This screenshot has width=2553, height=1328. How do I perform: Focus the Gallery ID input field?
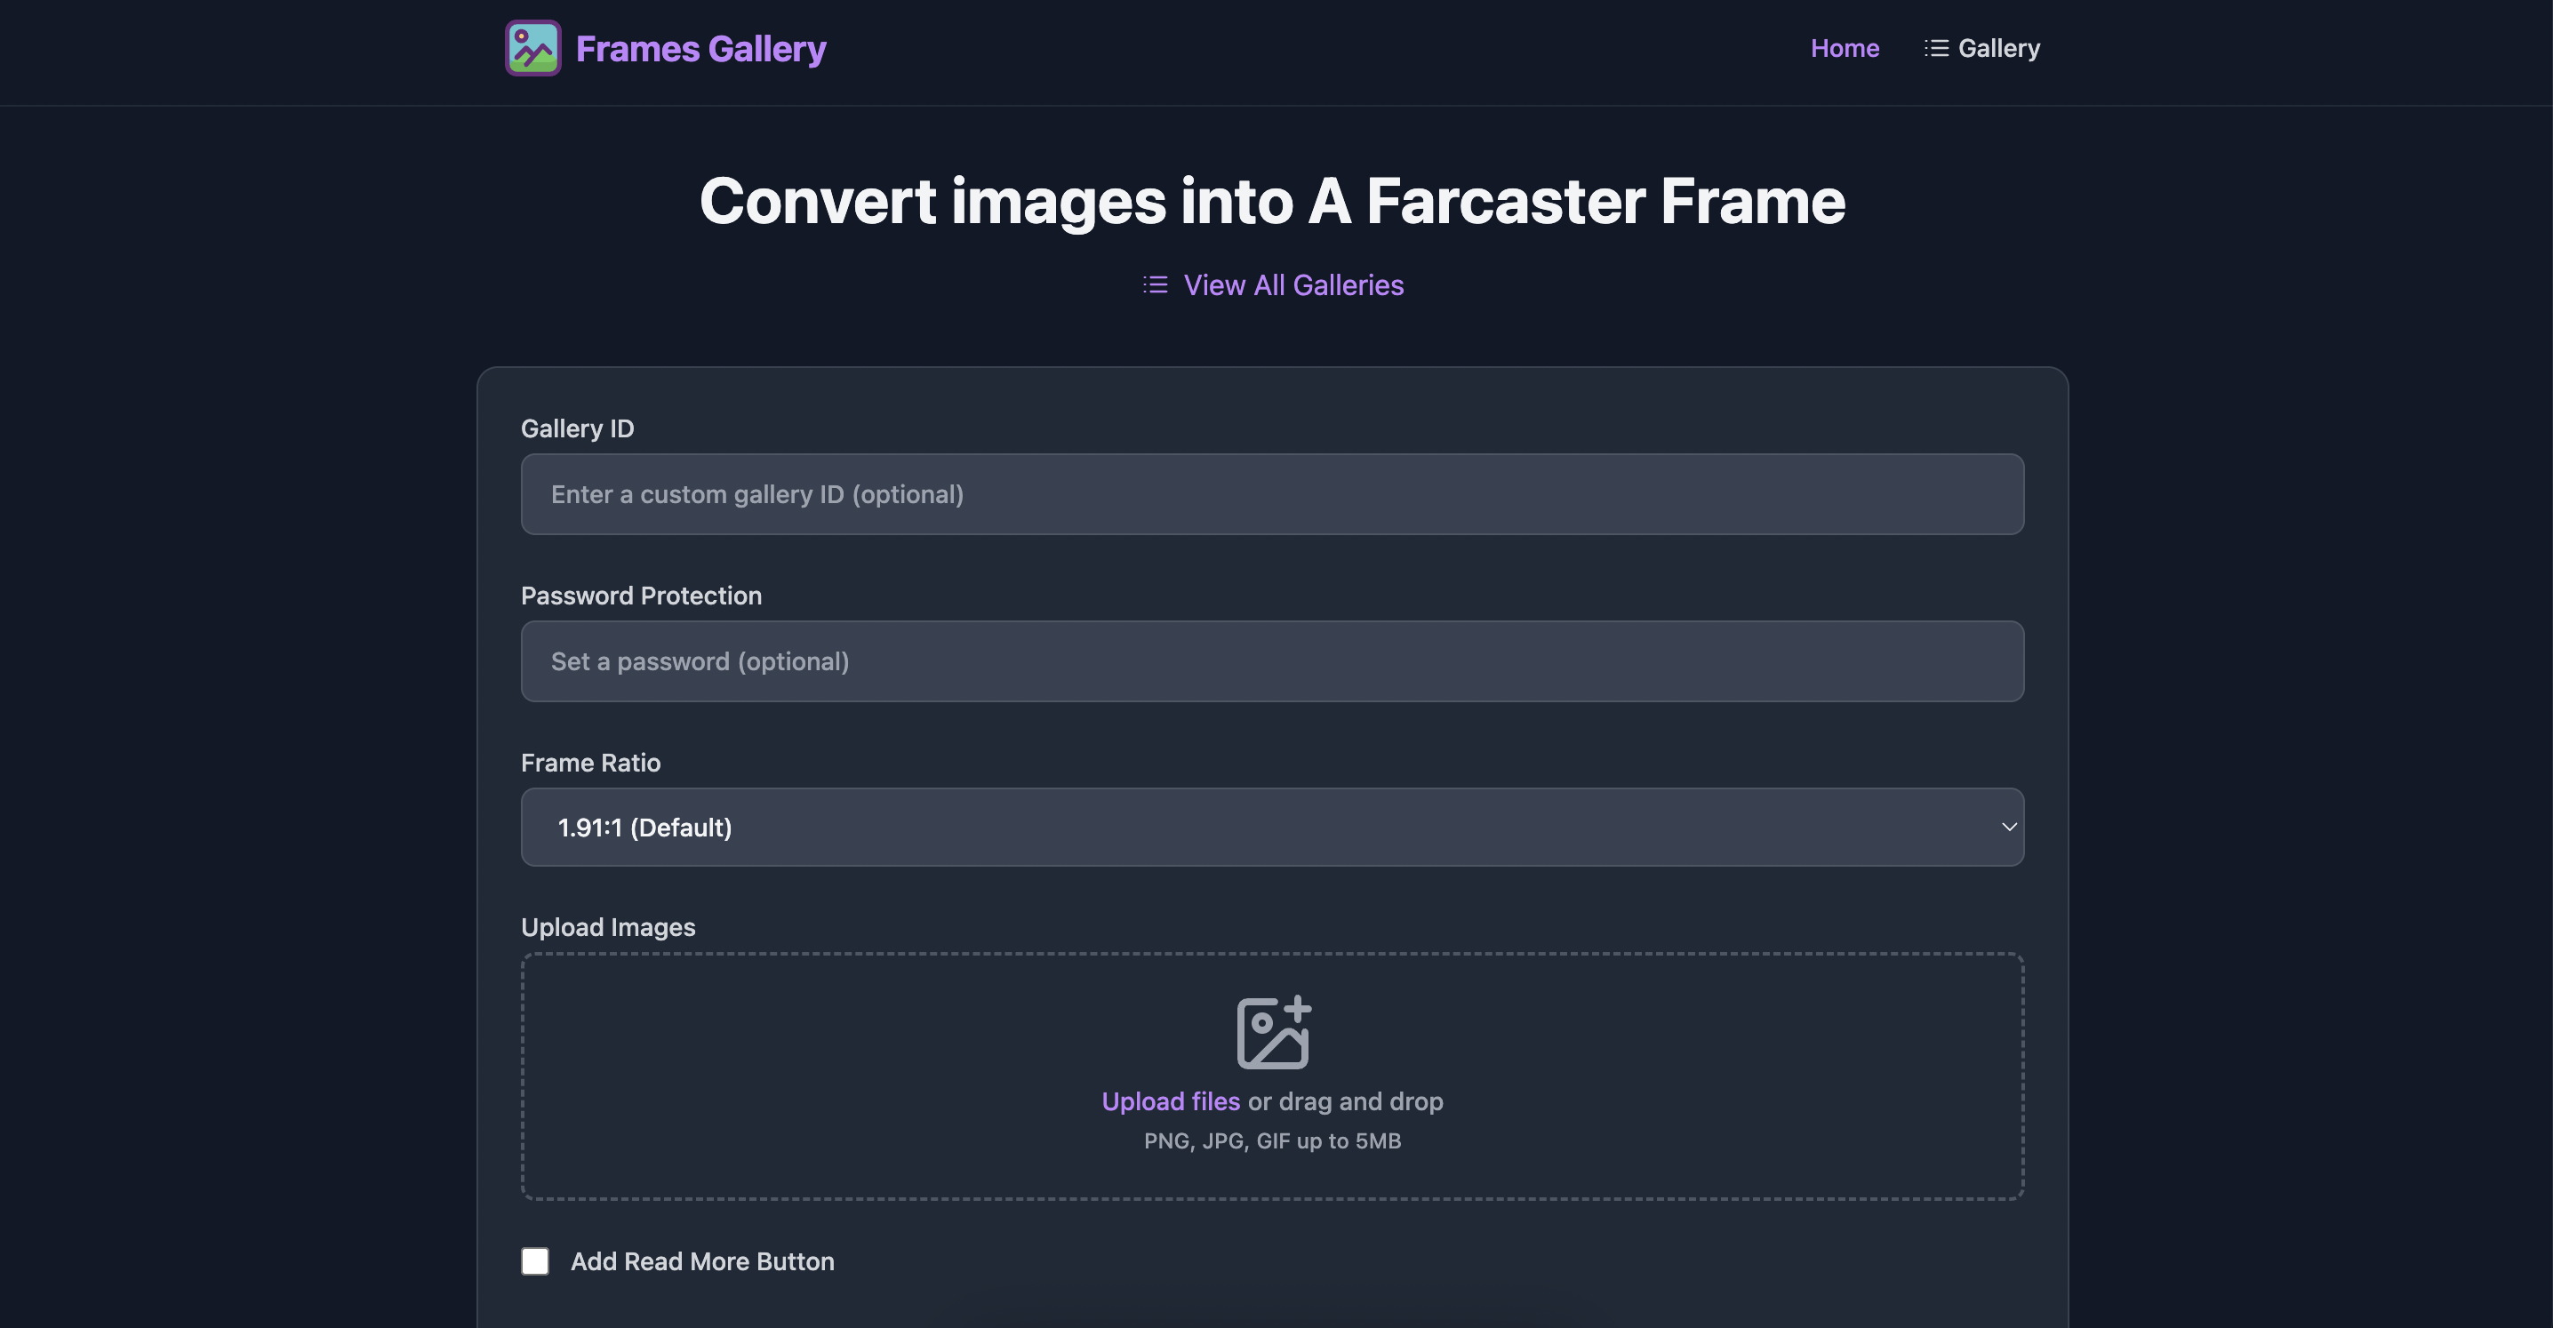(1273, 494)
